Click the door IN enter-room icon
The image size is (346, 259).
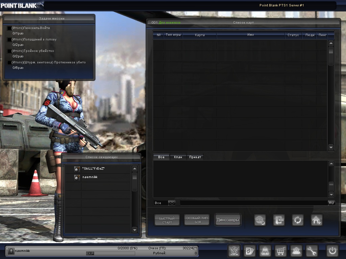pyautogui.click(x=279, y=220)
